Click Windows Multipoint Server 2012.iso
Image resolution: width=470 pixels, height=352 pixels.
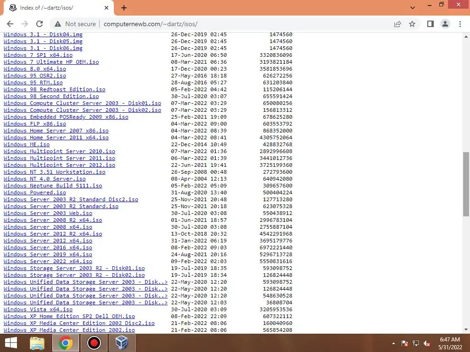point(59,165)
